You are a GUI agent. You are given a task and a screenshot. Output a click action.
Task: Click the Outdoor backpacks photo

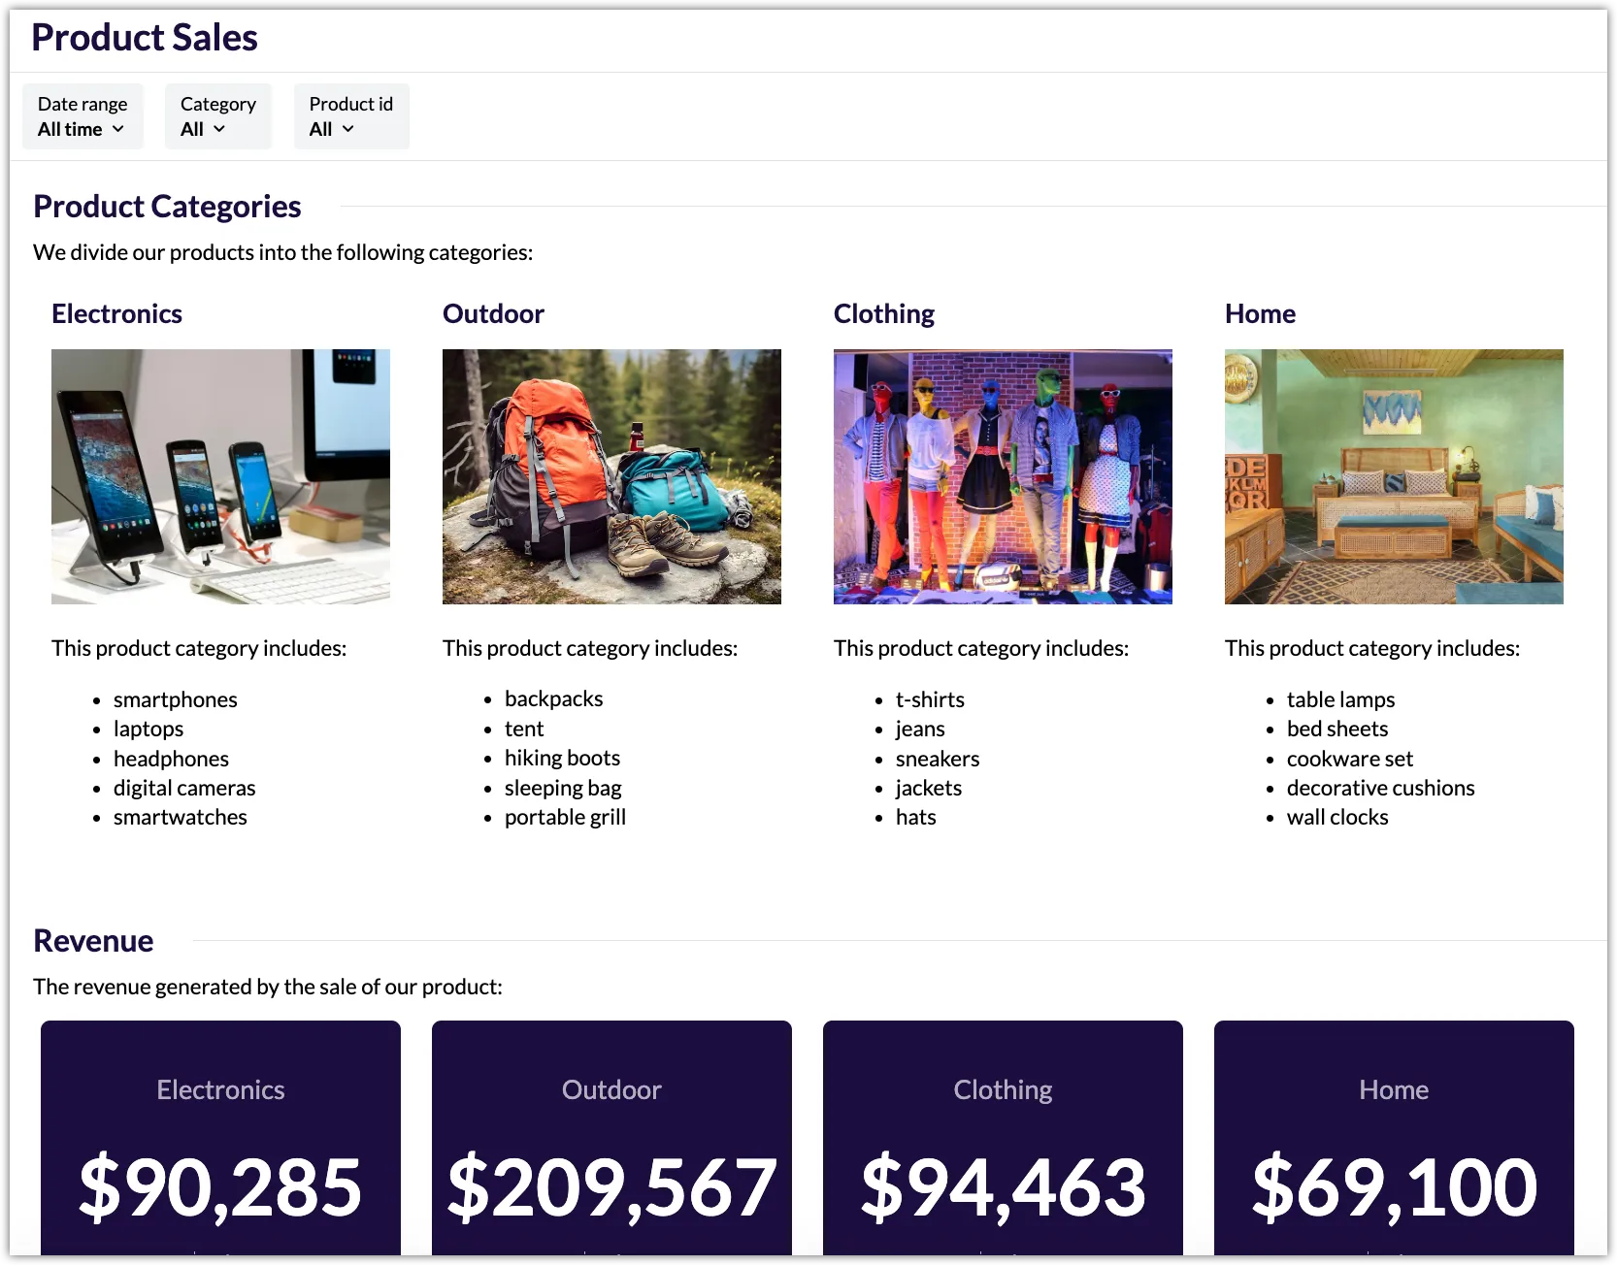(x=611, y=476)
